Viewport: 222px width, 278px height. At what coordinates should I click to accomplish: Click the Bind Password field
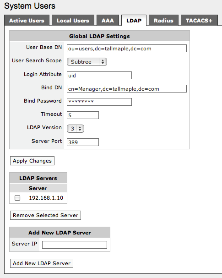coord(99,102)
